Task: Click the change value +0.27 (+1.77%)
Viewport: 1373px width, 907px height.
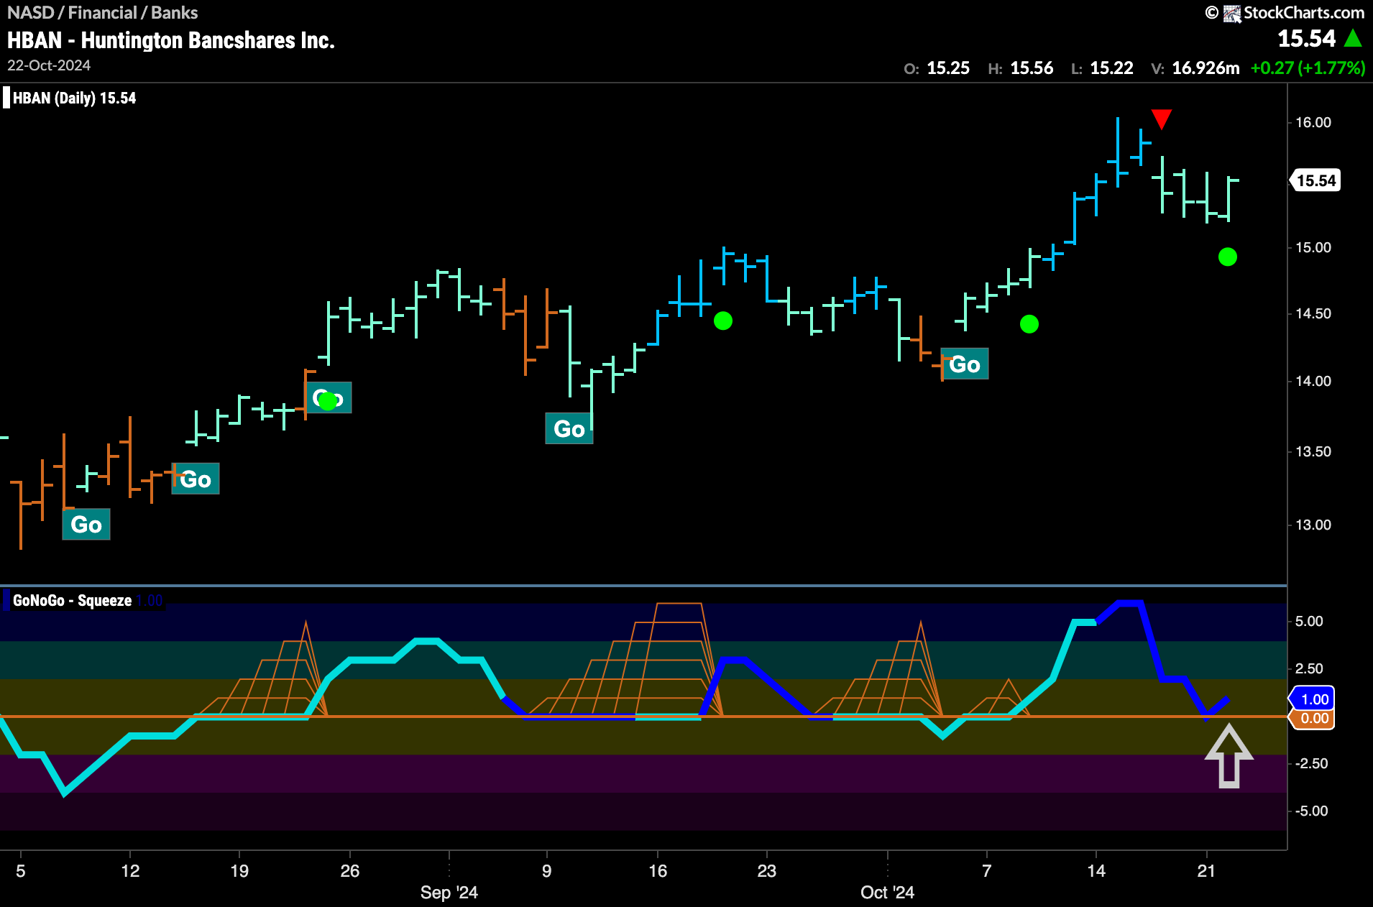Action: coord(1308,68)
